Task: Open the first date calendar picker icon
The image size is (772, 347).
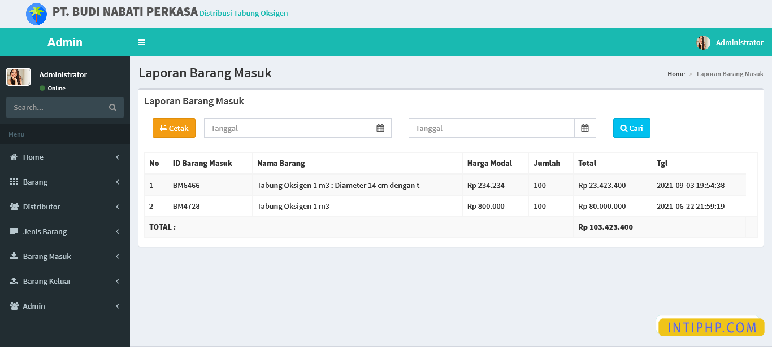Action: 380,128
